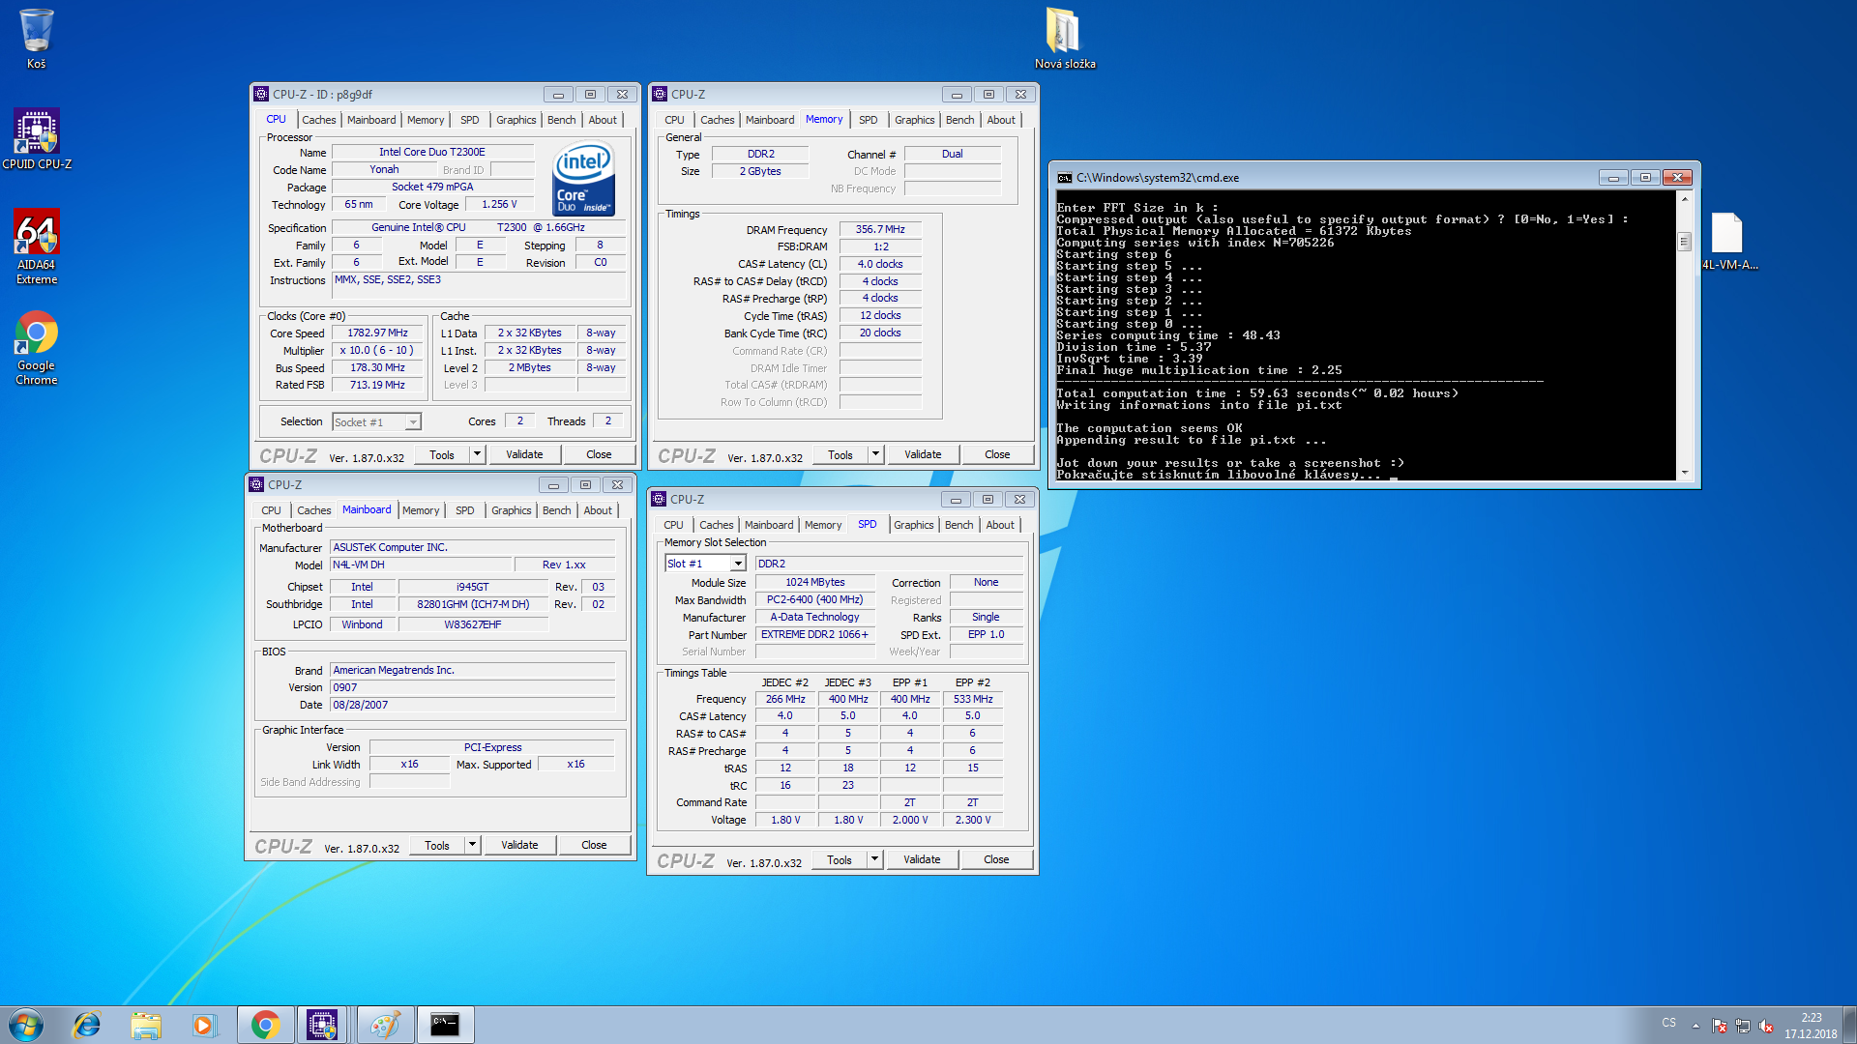Switch to CPU-Z taskbar button
Screen dimensions: 1857x1044
pos(323,1025)
